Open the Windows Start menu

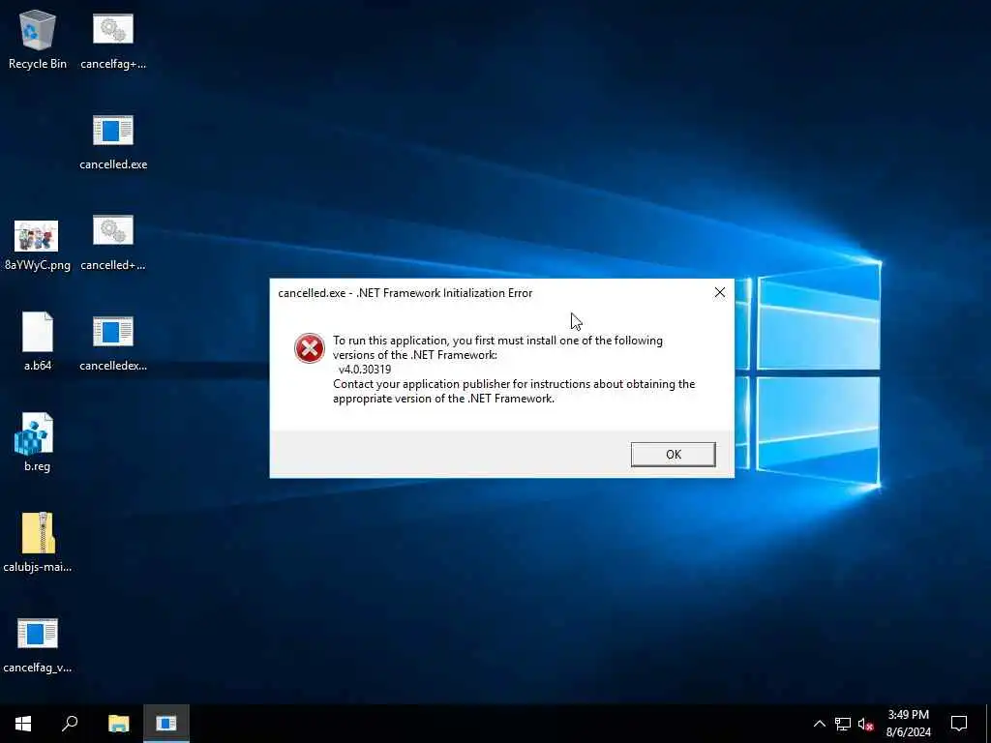tap(23, 724)
